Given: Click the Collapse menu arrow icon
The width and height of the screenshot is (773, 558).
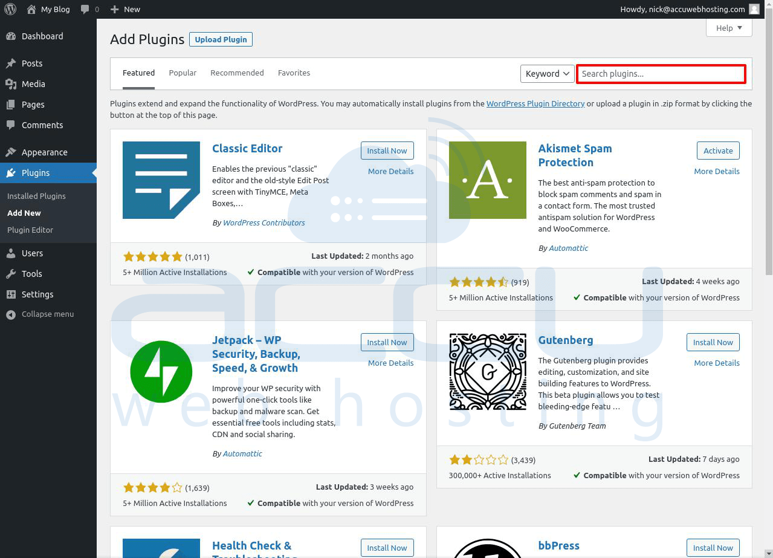Looking at the screenshot, I should (11, 314).
